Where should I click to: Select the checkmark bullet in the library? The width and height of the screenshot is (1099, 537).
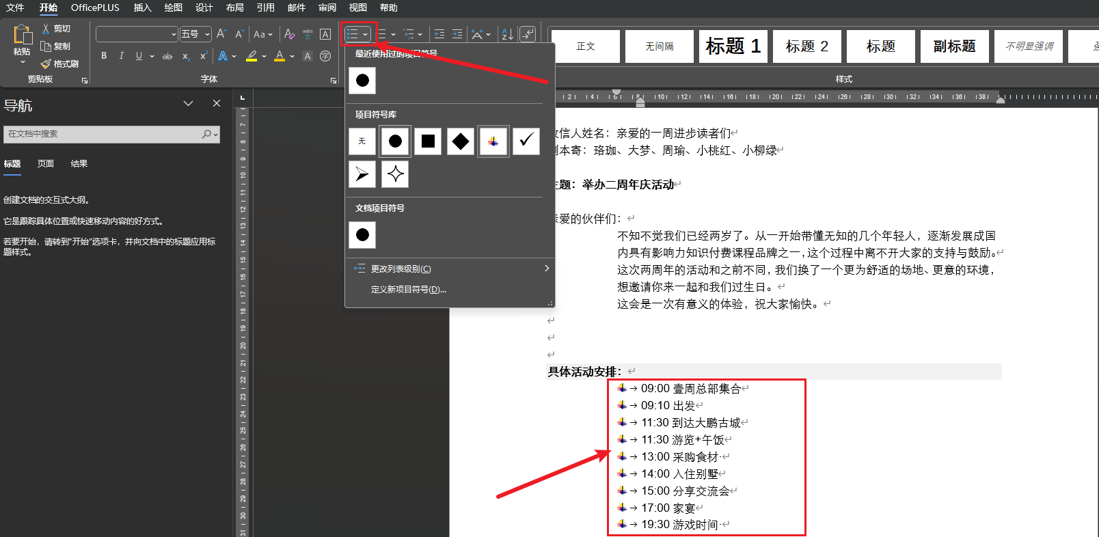coord(526,141)
